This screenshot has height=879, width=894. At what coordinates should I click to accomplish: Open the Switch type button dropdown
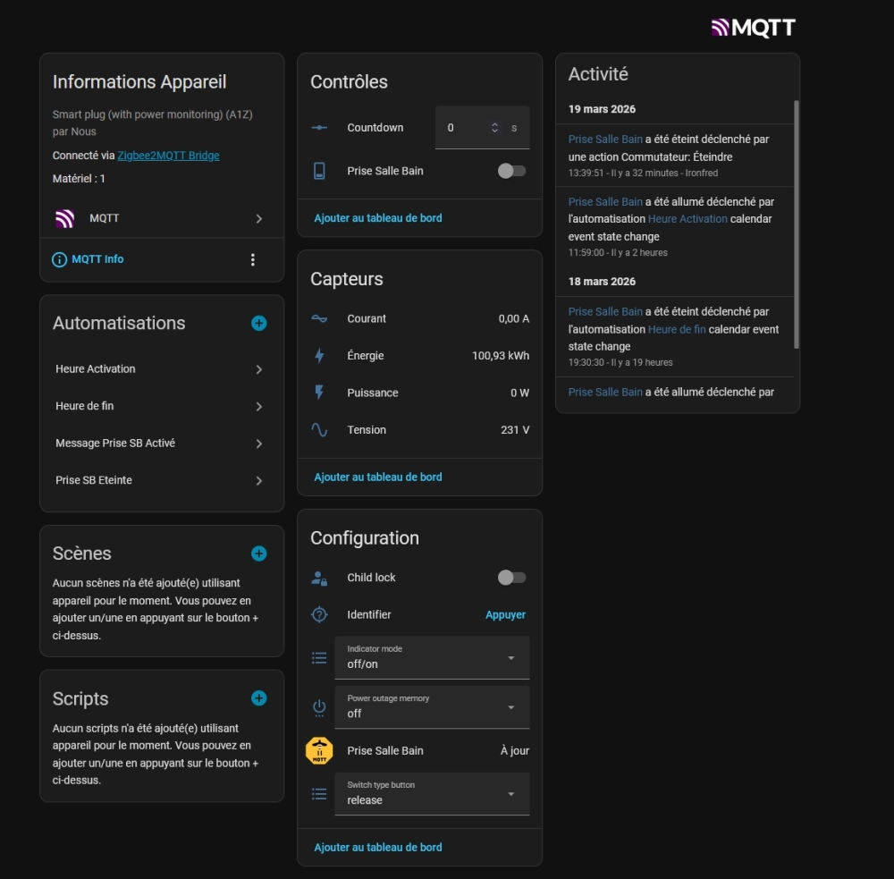click(432, 794)
